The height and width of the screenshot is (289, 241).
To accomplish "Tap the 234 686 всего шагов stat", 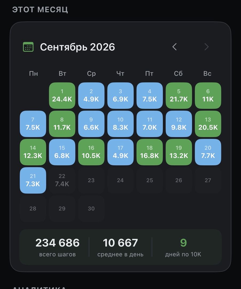I will coord(58,247).
